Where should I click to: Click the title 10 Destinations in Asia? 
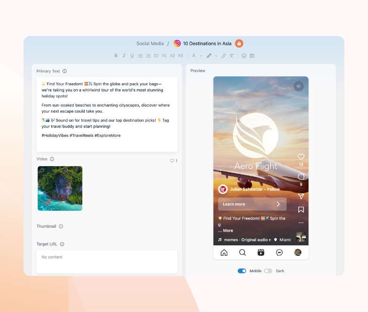207,43
